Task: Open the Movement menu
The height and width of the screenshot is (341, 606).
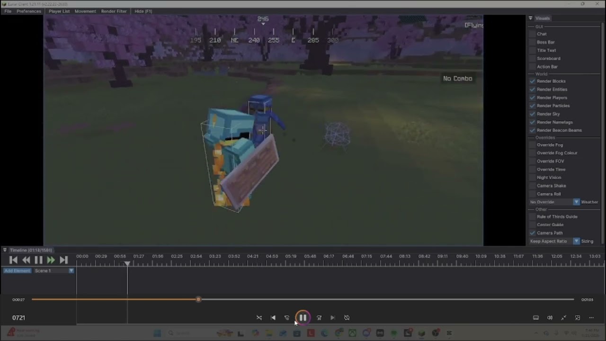Action: [85, 11]
